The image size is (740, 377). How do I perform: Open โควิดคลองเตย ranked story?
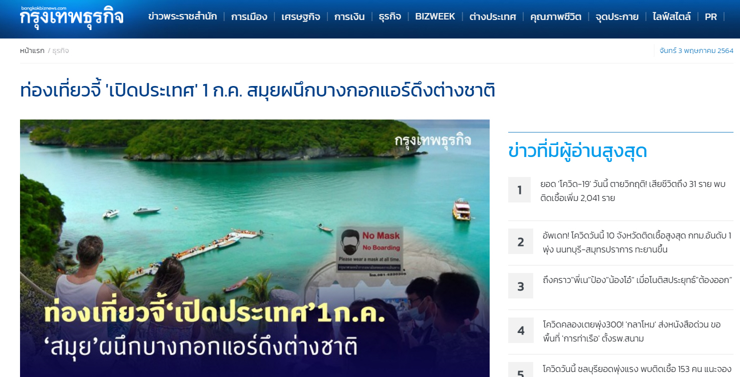point(632,331)
